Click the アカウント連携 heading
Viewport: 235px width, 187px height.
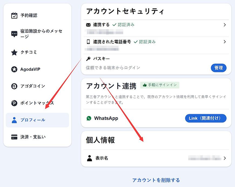tap(111, 86)
